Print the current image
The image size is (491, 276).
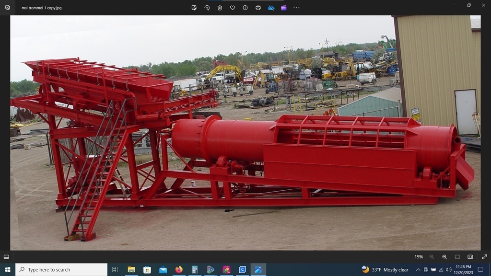[258, 8]
